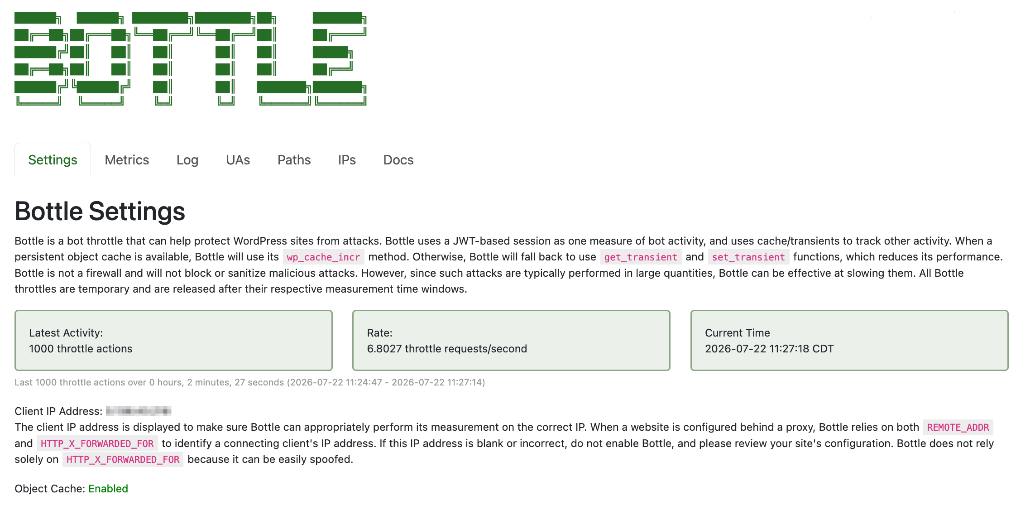1035x520 pixels.
Task: Click the BOTTLE ASCII-art logo
Action: coord(190,58)
